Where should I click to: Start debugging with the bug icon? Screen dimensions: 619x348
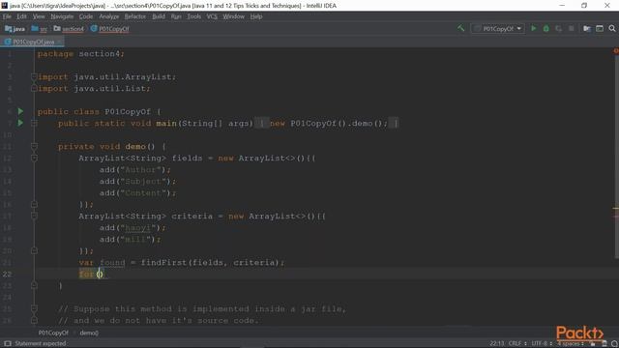[x=545, y=28]
